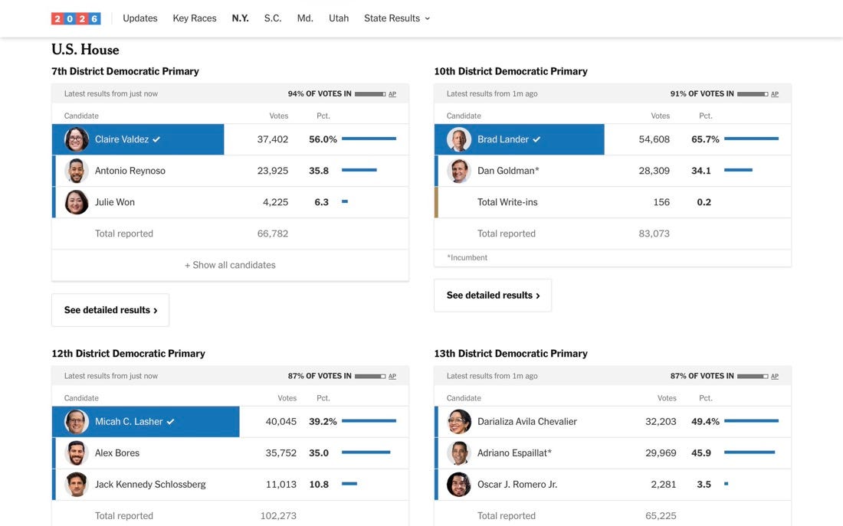Click the Total Write-ins 156 vote count
The image size is (843, 526).
tap(661, 203)
